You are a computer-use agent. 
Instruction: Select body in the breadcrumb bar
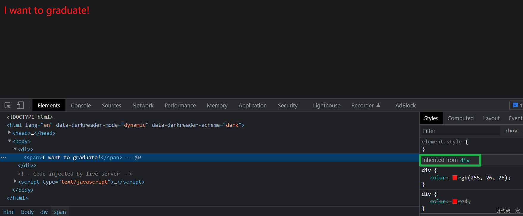click(x=27, y=212)
